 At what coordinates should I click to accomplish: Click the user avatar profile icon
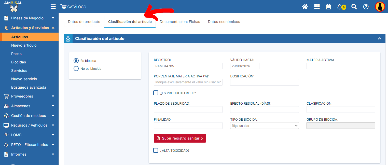tap(380, 7)
